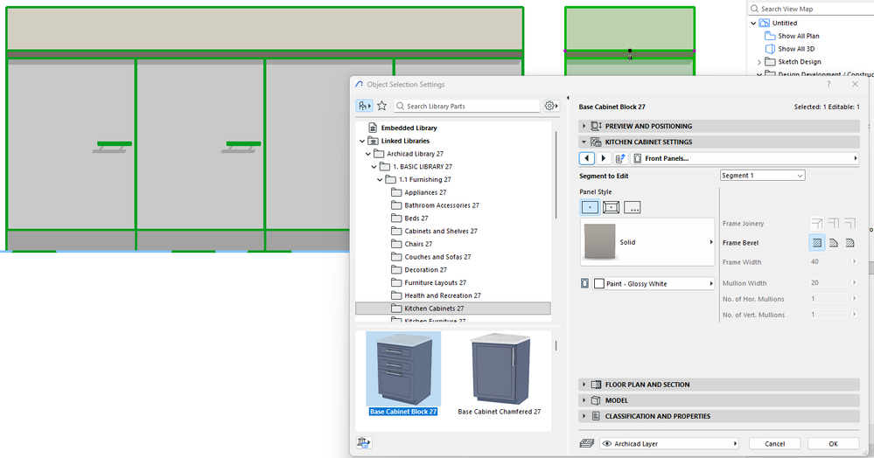The height and width of the screenshot is (458, 874).
Task: Click the favorites star icon
Action: pyautogui.click(x=381, y=106)
